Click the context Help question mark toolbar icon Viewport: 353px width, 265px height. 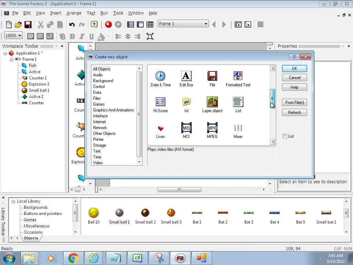click(94, 24)
